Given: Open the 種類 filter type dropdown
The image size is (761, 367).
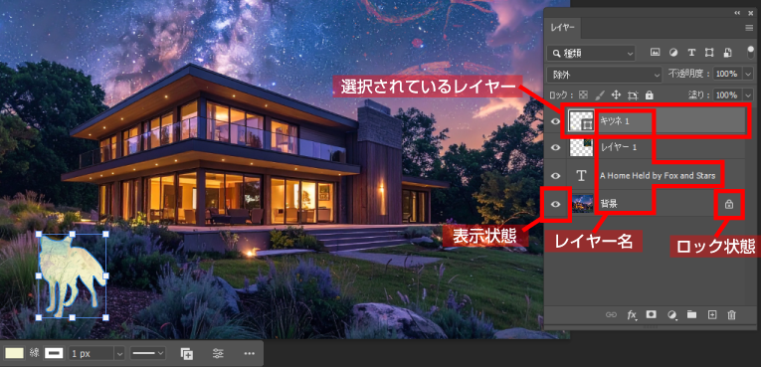Looking at the screenshot, I should click(x=591, y=53).
